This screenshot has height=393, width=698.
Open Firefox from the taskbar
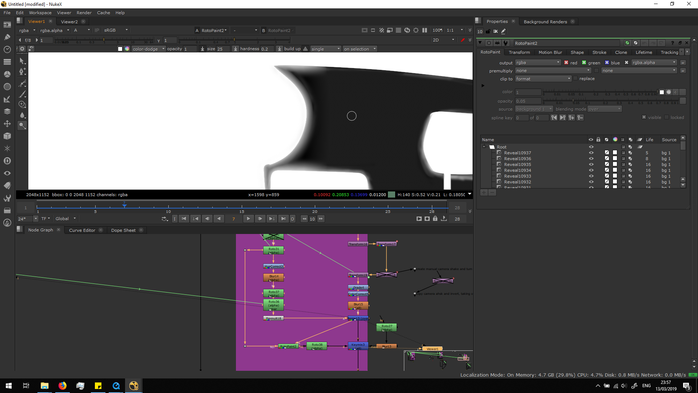[x=62, y=386]
